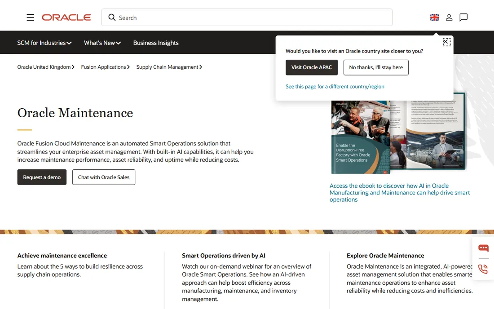Open the UK flag country selector
The width and height of the screenshot is (494, 309).
434,18
